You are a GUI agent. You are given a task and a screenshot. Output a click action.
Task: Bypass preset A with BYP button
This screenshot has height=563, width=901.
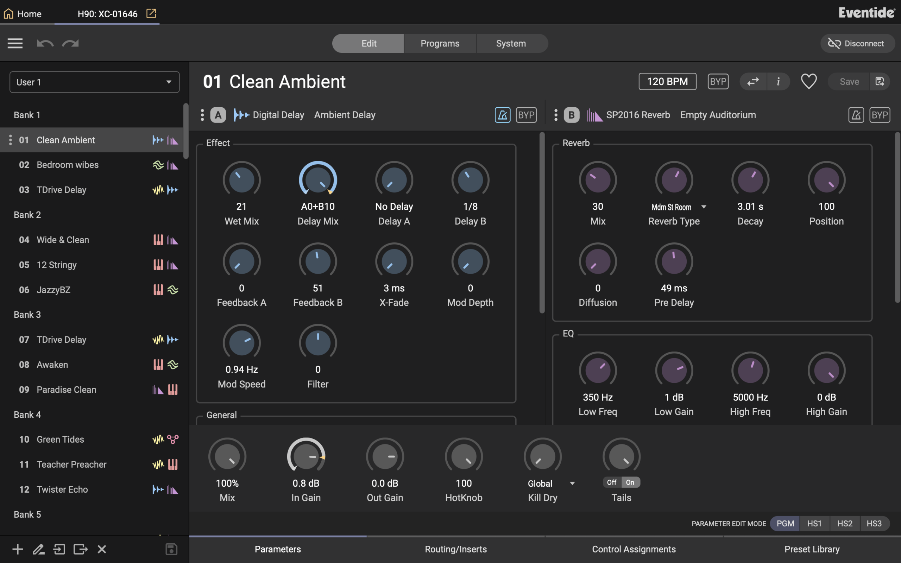click(x=526, y=115)
